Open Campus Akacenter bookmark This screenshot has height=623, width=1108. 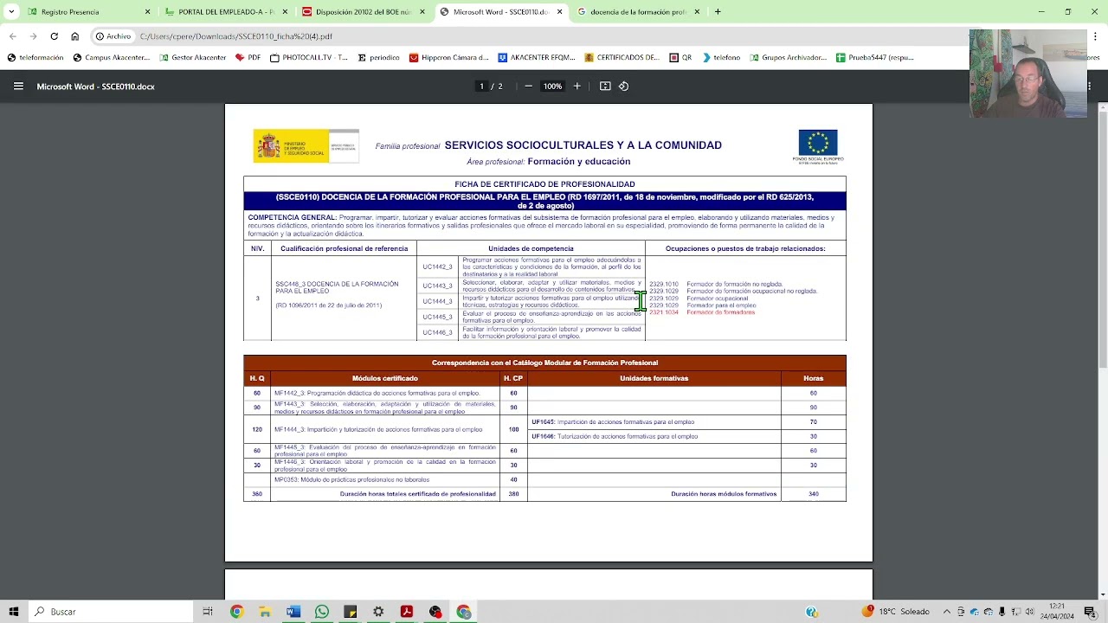[x=112, y=58]
